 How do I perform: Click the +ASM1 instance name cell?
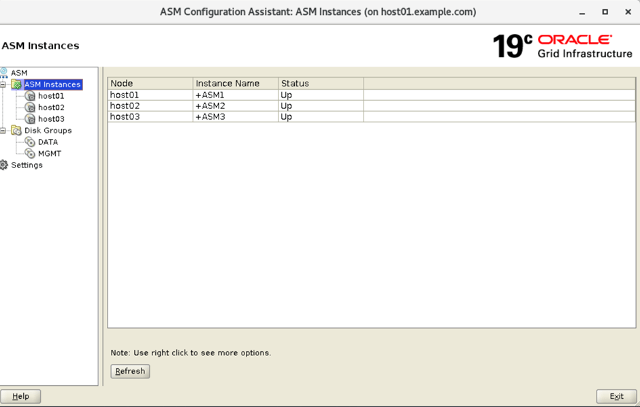pos(236,95)
